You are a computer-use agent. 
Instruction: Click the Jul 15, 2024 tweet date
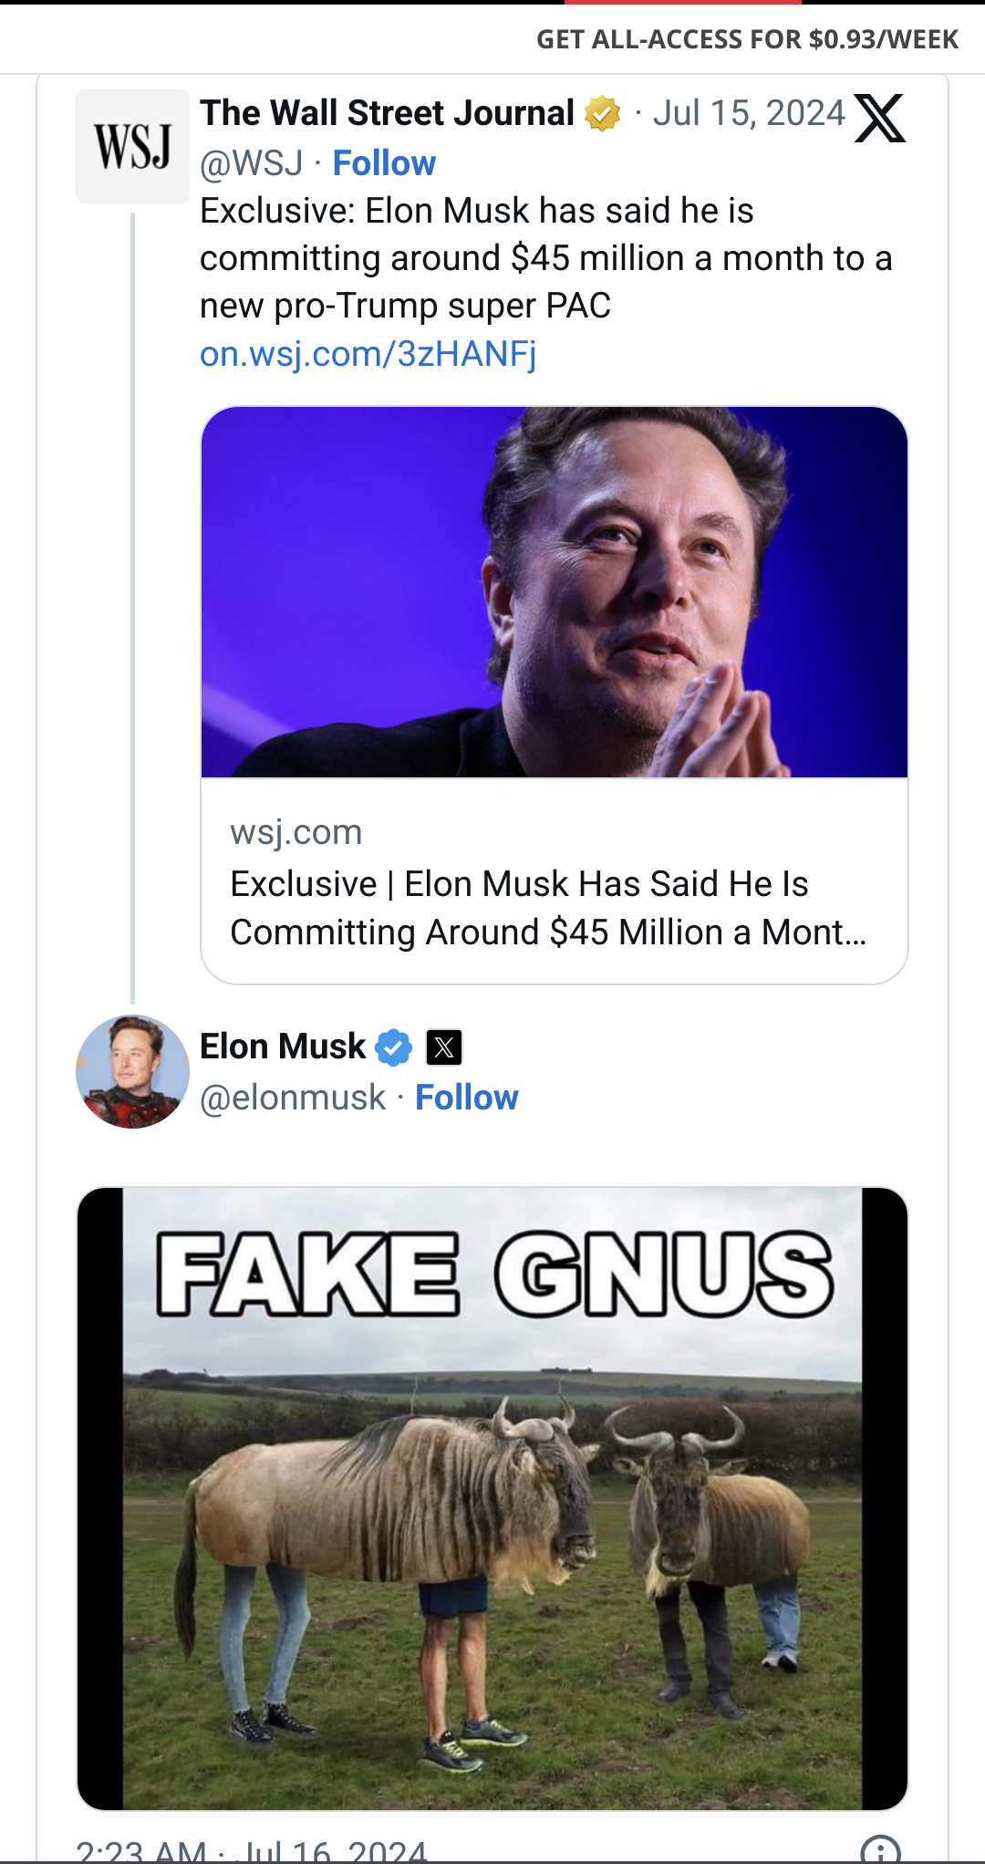click(x=749, y=113)
